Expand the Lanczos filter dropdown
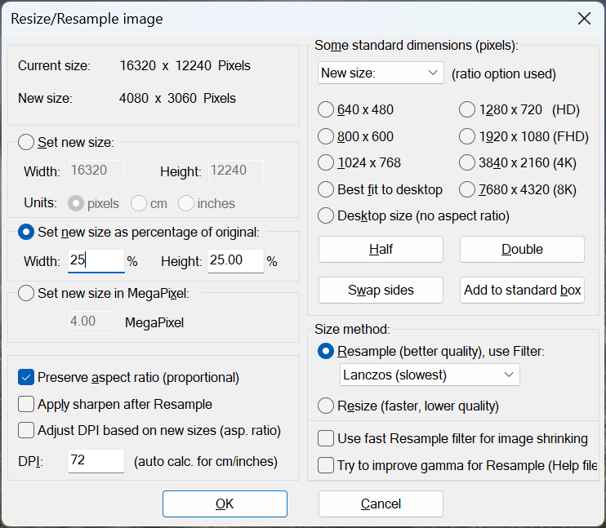Screen dimensions: 606x528 click(430, 375)
